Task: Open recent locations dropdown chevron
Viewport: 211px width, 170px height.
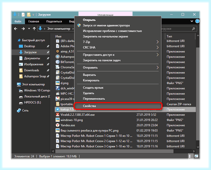Action: pyautogui.click(x=29, y=28)
